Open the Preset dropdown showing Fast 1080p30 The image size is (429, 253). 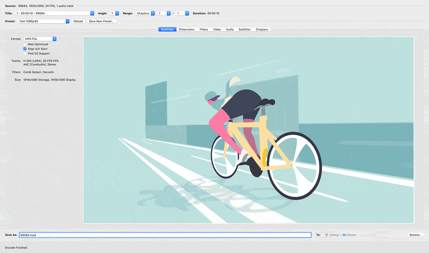point(44,21)
